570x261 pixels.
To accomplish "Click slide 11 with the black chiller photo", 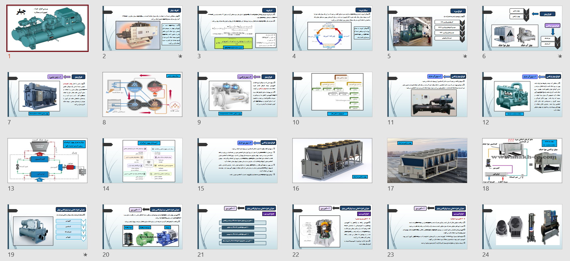I will click(x=427, y=95).
